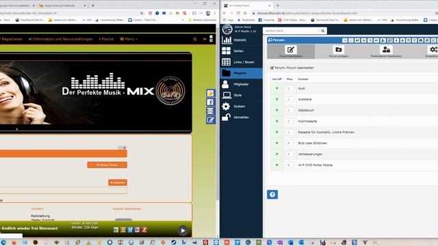Open System settings in admin sidebar
Screen dimensions: 438x246
click(x=241, y=107)
